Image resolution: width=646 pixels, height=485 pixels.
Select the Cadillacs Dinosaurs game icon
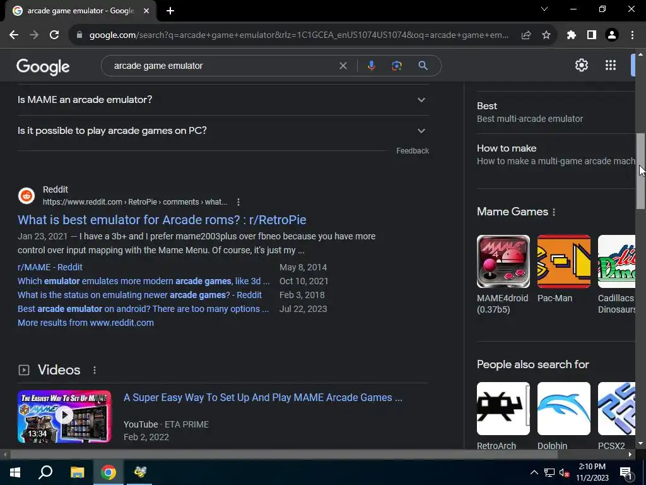point(617,261)
